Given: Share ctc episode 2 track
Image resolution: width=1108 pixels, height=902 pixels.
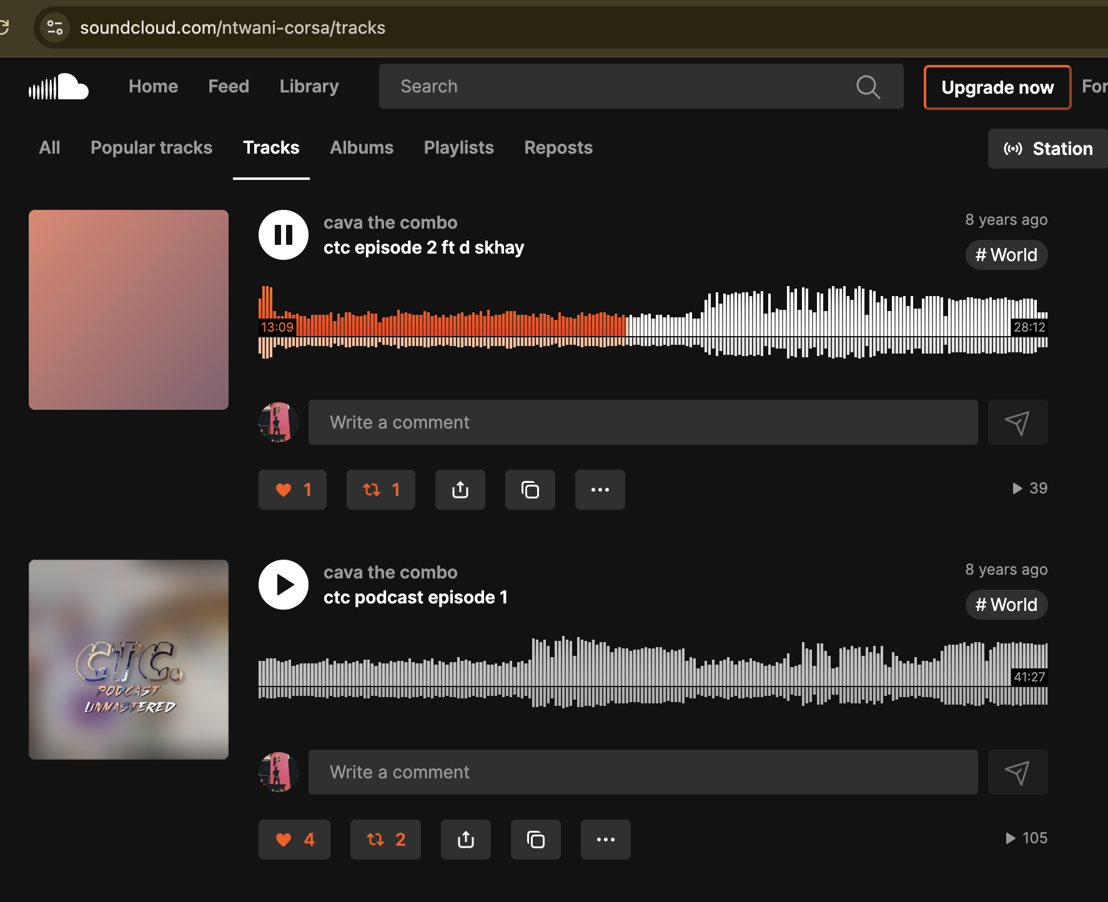Looking at the screenshot, I should point(460,490).
